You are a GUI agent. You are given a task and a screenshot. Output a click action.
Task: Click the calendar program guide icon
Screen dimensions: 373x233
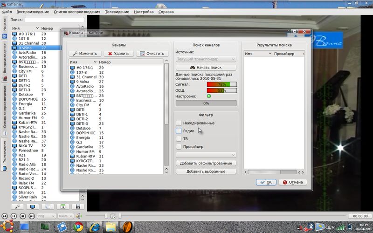[63, 206]
